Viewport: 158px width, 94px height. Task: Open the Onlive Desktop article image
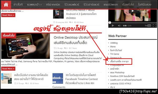26,46
